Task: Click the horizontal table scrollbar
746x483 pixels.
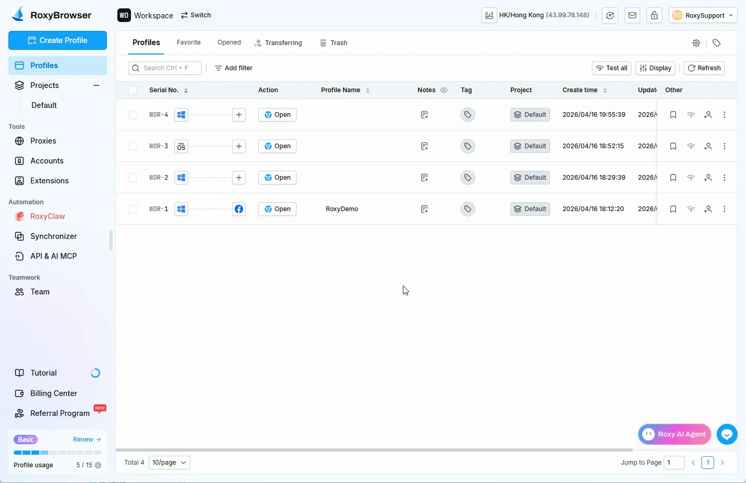Action: tap(374, 449)
